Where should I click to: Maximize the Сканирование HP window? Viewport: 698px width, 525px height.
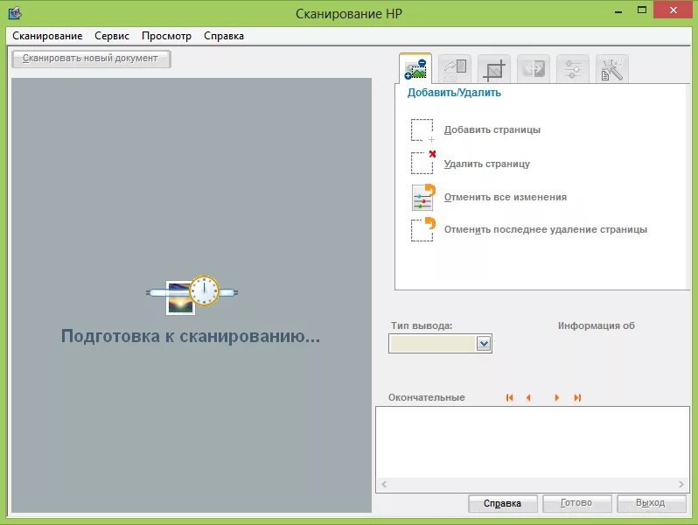coord(641,10)
